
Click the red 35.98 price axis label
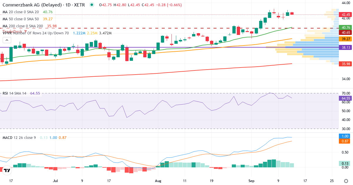point(345,64)
